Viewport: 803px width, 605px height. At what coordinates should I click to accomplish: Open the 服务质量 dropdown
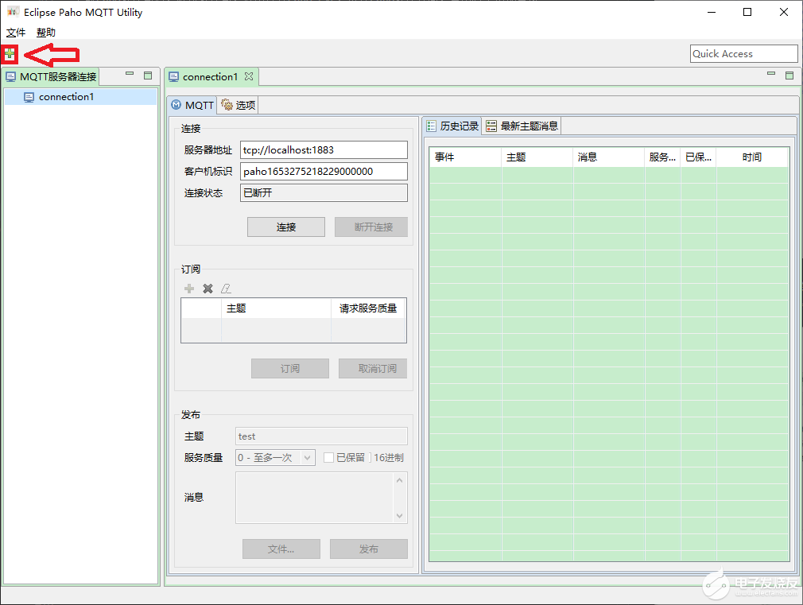click(x=308, y=457)
